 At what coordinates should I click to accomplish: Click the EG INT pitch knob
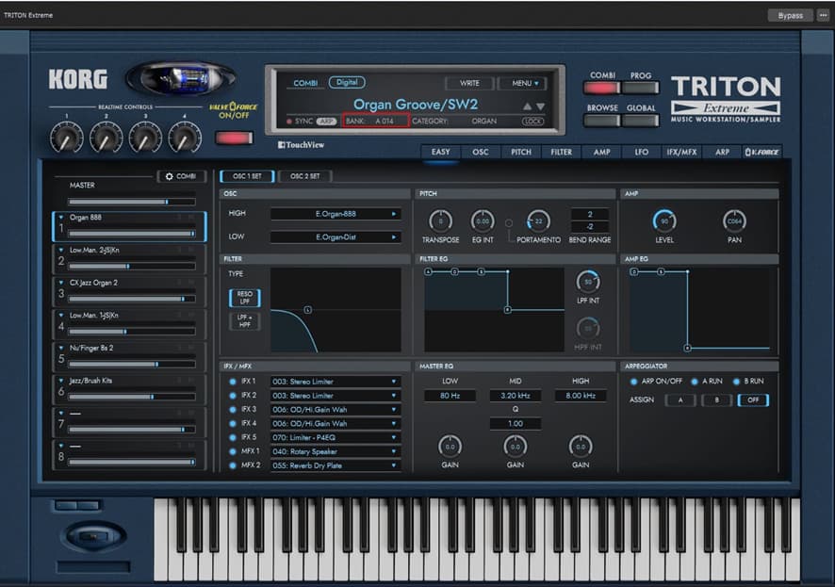tap(483, 220)
